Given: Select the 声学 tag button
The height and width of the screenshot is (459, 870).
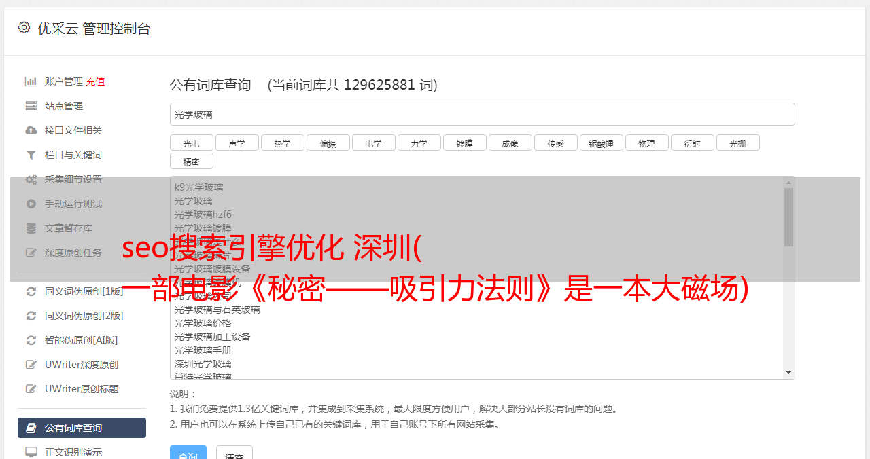Looking at the screenshot, I should coord(237,143).
